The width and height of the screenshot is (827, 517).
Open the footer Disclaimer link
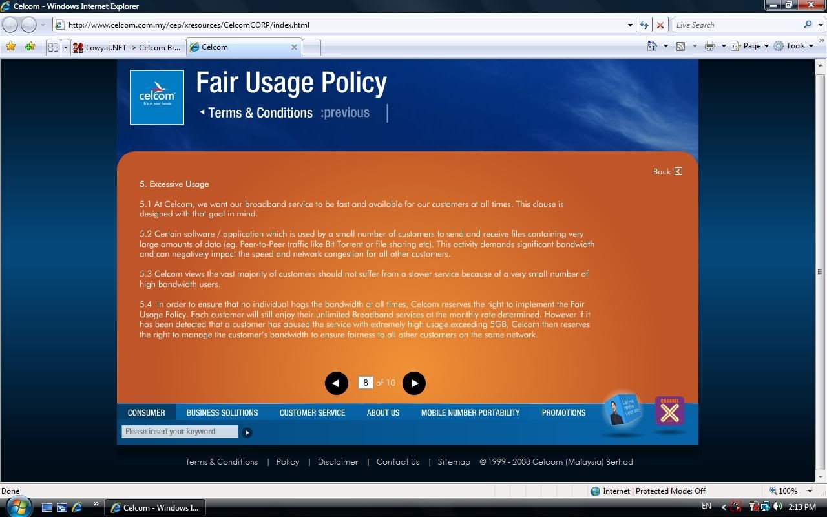(338, 462)
